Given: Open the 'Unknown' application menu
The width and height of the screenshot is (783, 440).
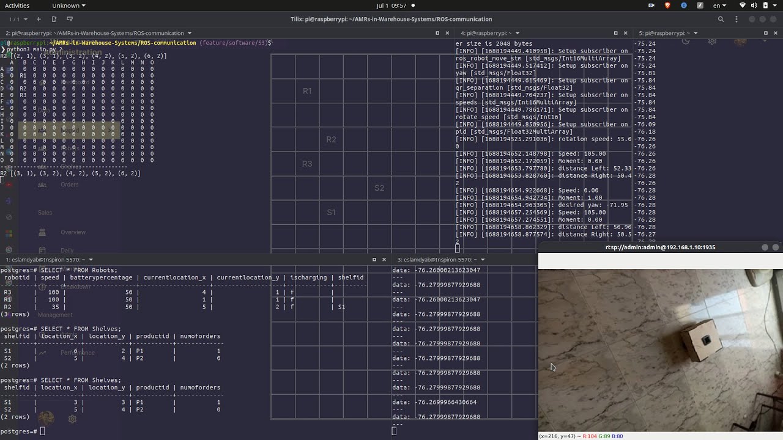Looking at the screenshot, I should [x=69, y=5].
